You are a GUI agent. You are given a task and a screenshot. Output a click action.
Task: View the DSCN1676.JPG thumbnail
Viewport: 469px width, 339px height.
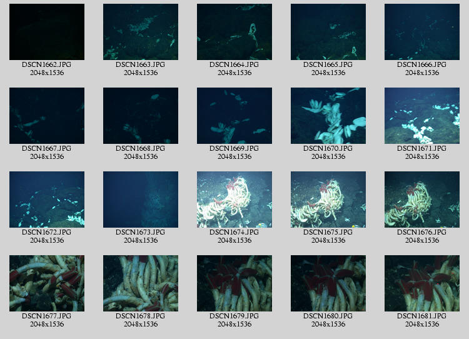point(422,200)
